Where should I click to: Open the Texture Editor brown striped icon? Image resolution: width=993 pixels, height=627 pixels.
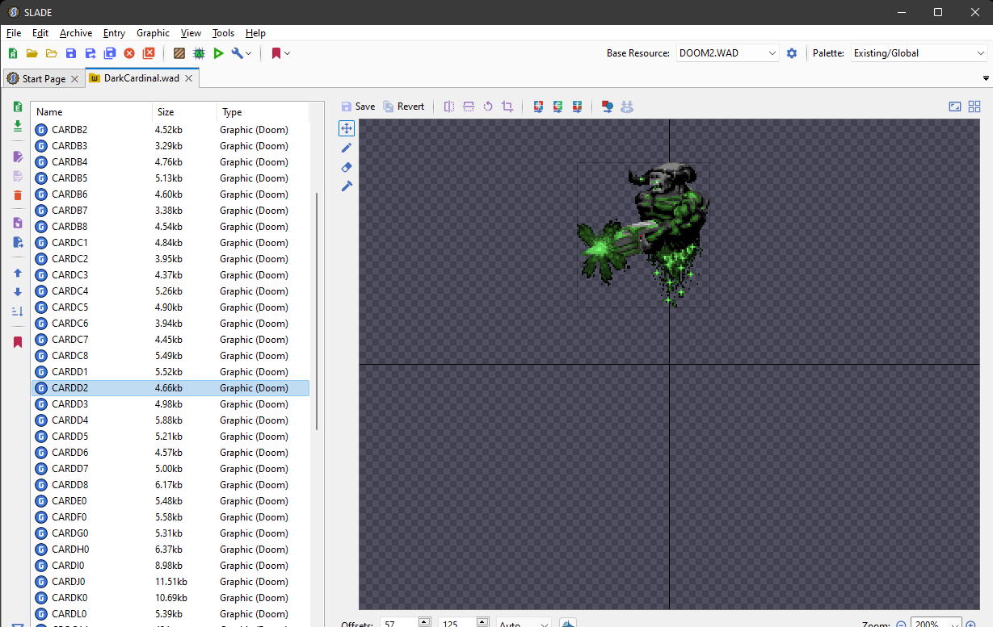coord(179,53)
